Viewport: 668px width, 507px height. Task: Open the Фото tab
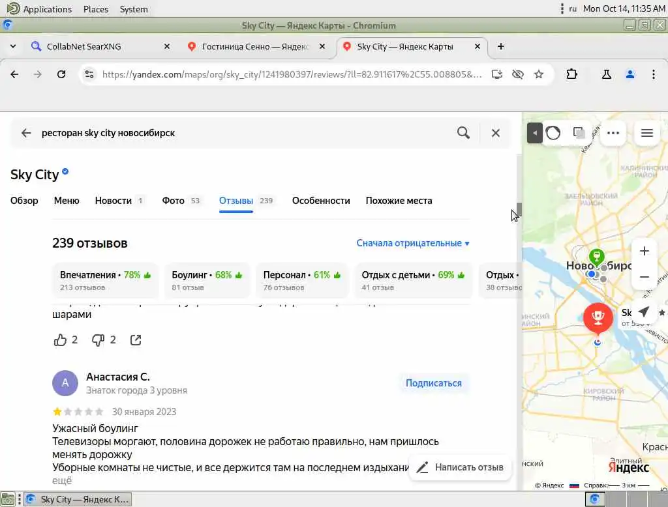click(x=181, y=201)
